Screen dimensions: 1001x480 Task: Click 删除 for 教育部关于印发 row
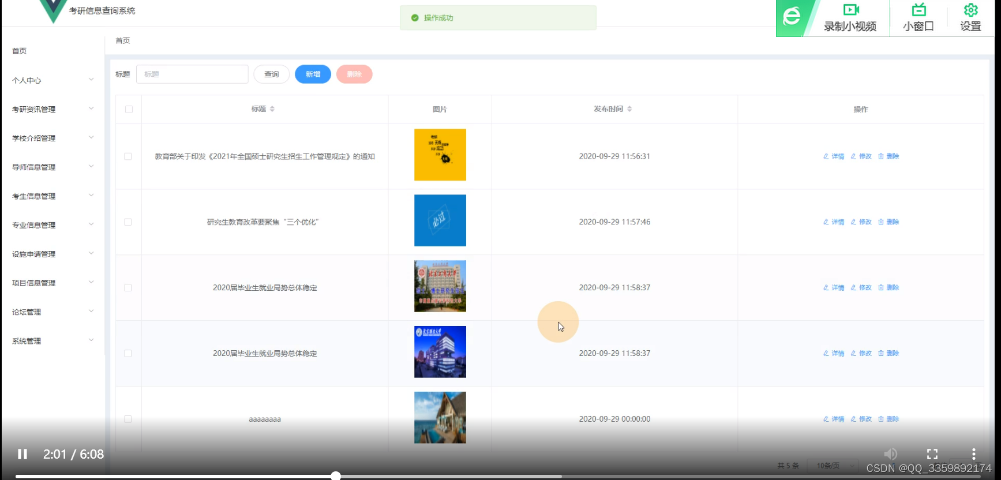tap(888, 156)
